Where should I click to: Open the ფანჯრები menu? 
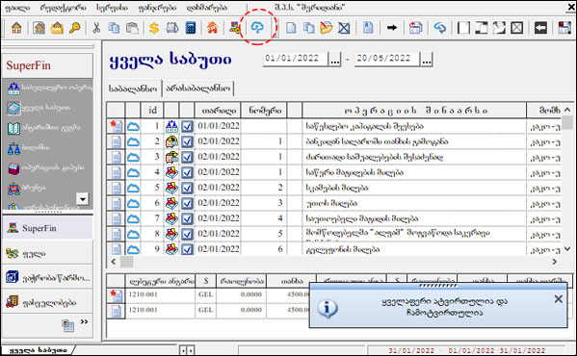click(157, 8)
